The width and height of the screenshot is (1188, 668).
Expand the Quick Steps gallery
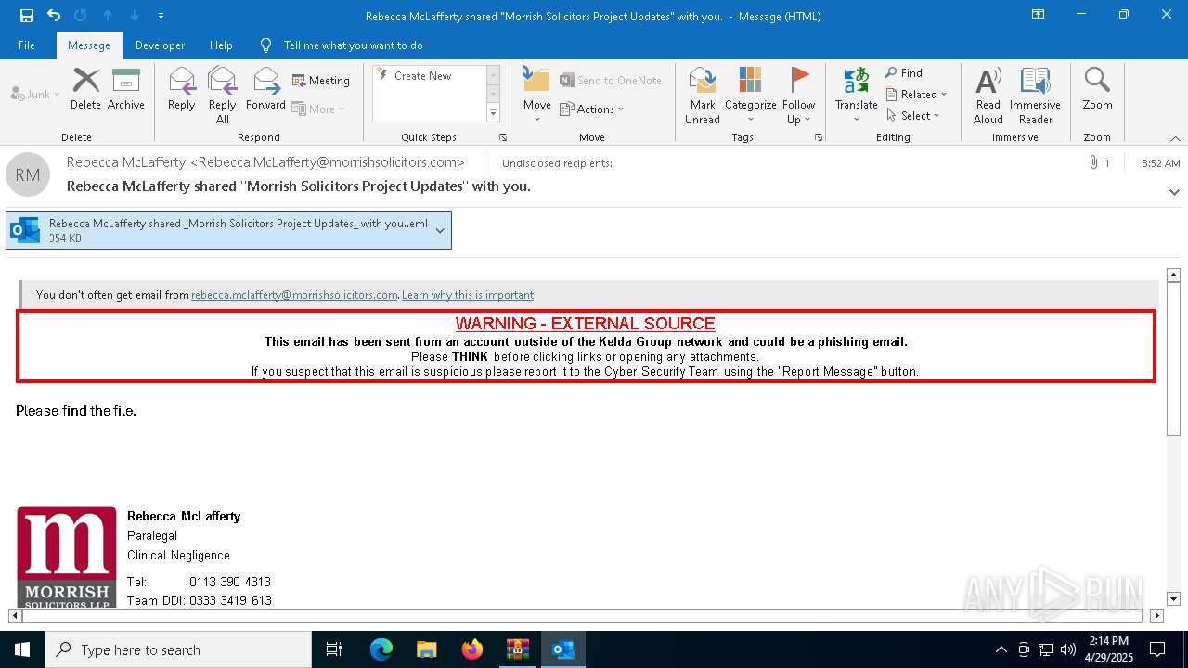(x=493, y=113)
